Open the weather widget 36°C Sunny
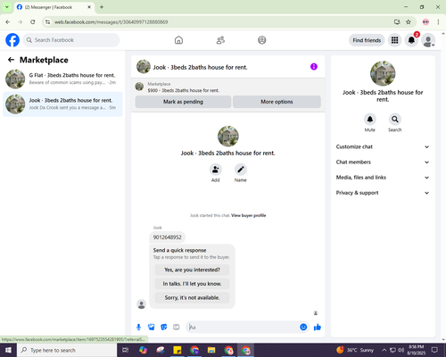This screenshot has width=446, height=357. coord(355,350)
